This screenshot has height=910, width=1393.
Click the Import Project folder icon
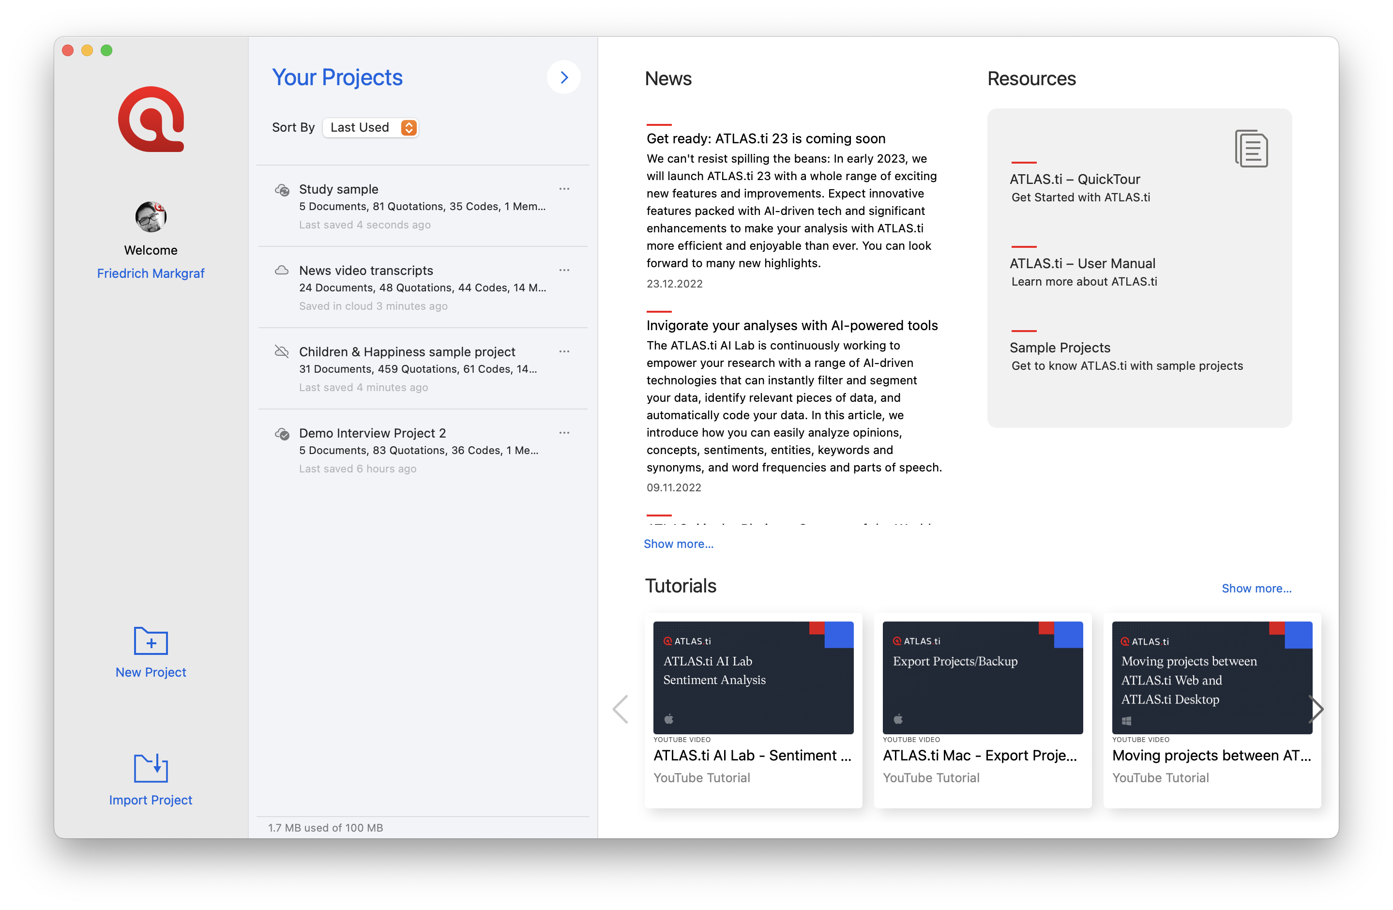pos(151,768)
